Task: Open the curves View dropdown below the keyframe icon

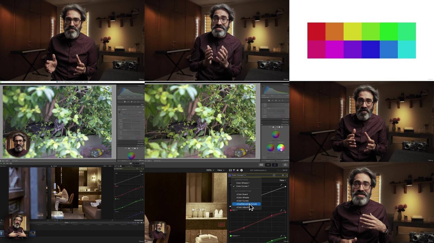Action: coord(282,180)
